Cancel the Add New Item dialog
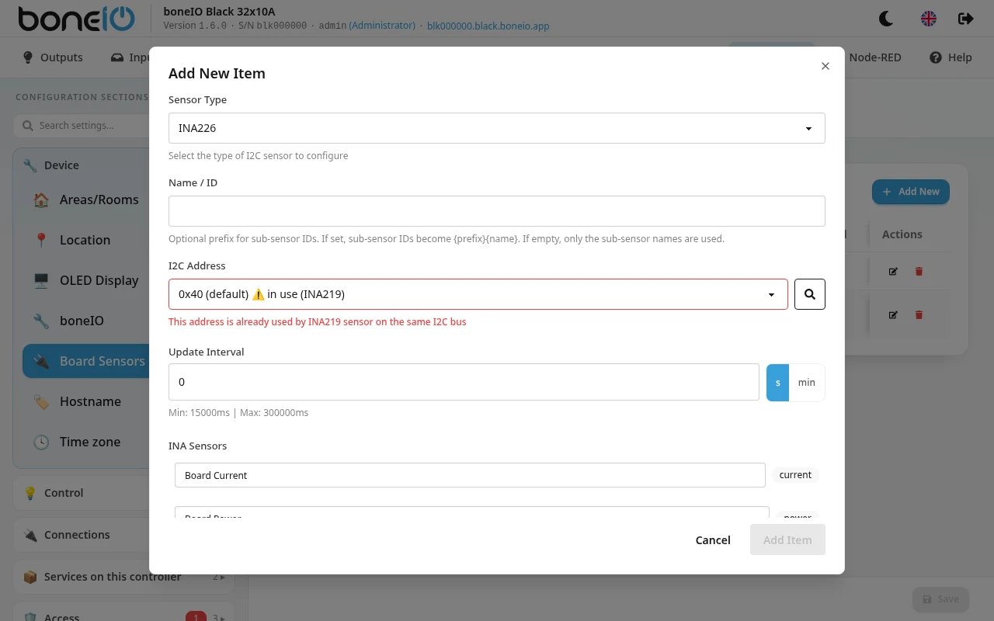This screenshot has width=994, height=621. point(713,539)
